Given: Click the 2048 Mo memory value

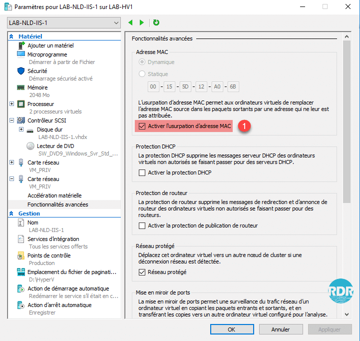Looking at the screenshot, I should tap(39, 95).
